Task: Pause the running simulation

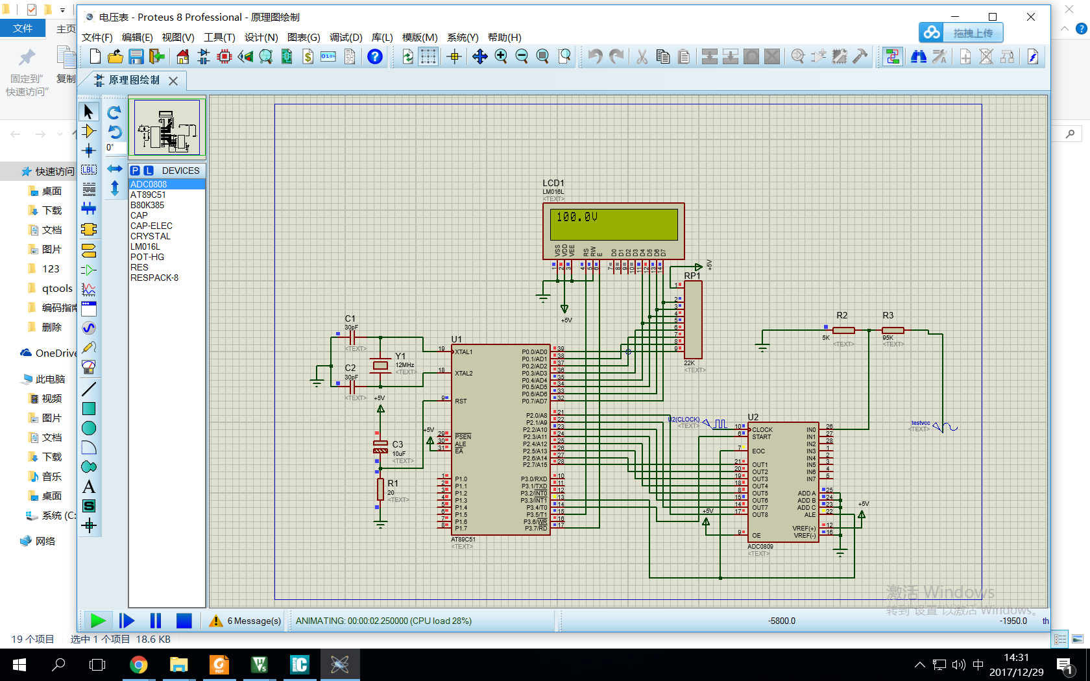Action: (x=156, y=621)
